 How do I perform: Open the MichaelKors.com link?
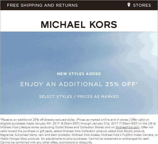tap(127, 127)
